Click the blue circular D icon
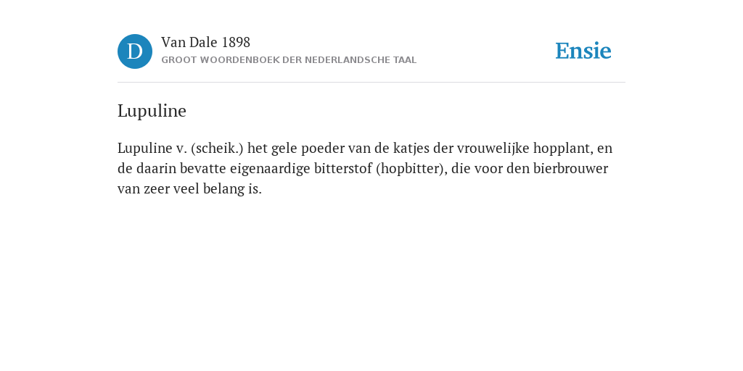The height and width of the screenshot is (371, 743). point(135,51)
